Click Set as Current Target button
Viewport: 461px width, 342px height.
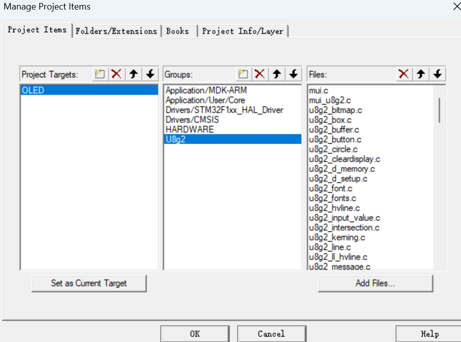[x=89, y=283]
